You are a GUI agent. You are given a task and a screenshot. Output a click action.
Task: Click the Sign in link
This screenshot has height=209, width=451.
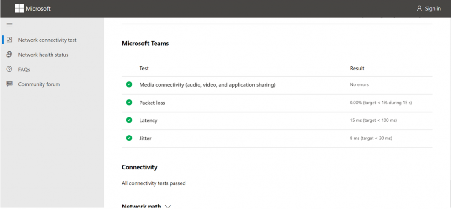(x=433, y=9)
